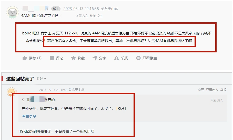This screenshot has width=233, height=140.
Task: Open the orange cat avatar of replier
Action: 11,92
